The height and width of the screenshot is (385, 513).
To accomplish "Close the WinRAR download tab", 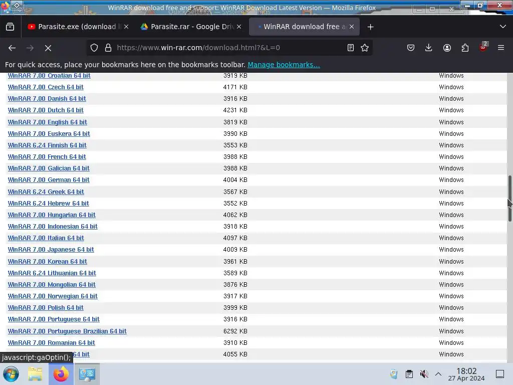I will click(352, 27).
